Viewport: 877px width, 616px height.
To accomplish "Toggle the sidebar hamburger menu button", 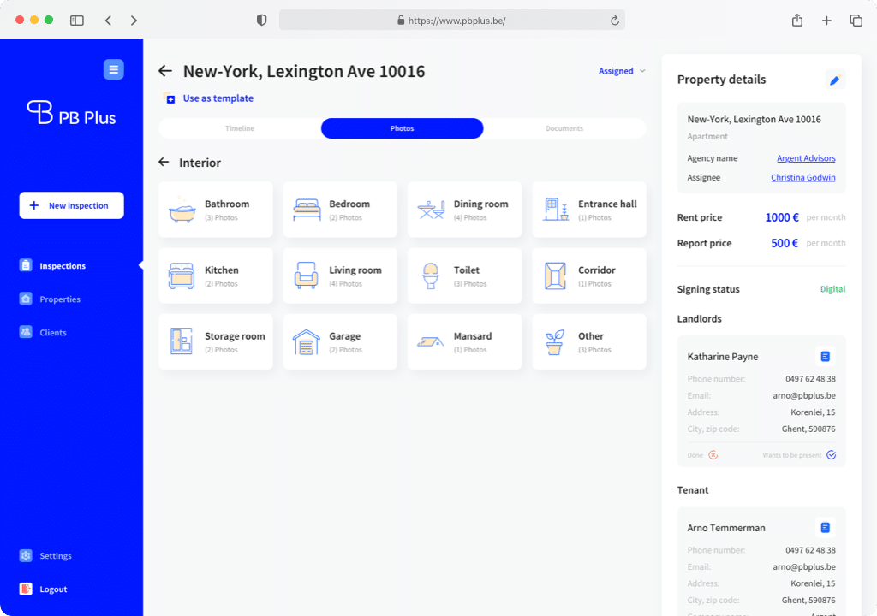I will pyautogui.click(x=114, y=69).
